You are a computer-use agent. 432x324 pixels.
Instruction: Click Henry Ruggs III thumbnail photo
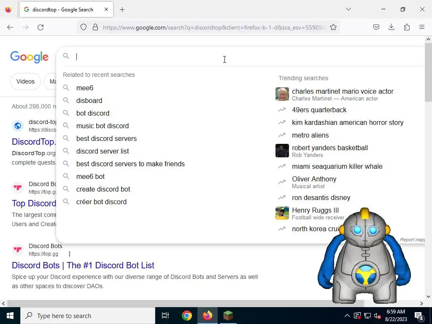(282, 213)
